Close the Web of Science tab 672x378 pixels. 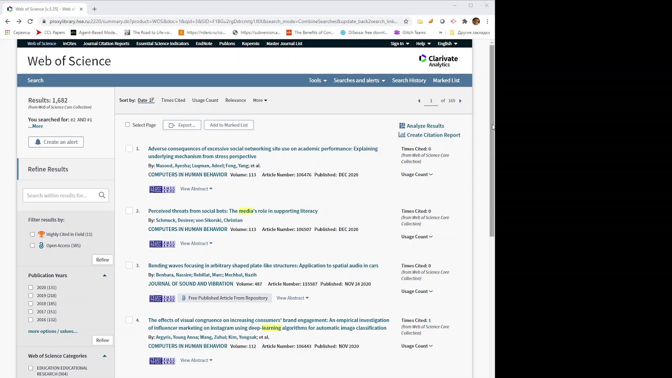tap(81, 9)
